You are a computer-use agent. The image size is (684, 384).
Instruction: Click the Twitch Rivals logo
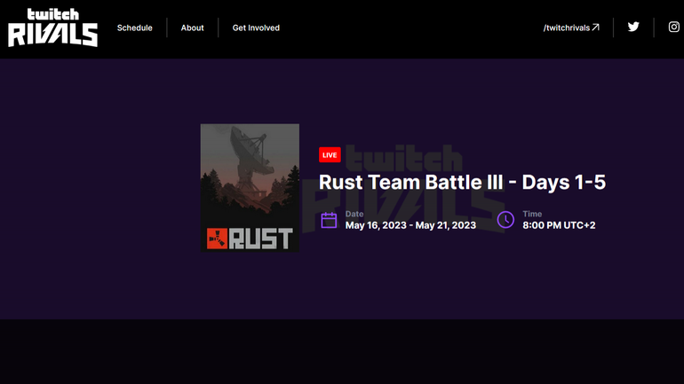pyautogui.click(x=52, y=27)
